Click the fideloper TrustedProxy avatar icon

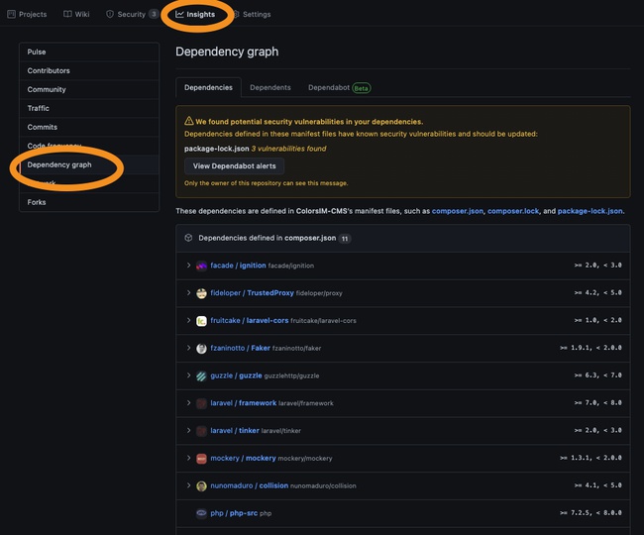(x=201, y=293)
